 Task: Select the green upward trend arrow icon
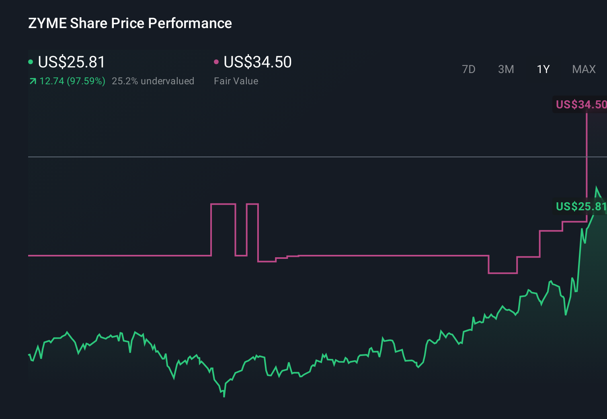pyautogui.click(x=32, y=81)
